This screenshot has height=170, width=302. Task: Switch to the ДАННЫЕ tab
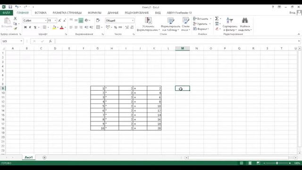tap(113, 13)
